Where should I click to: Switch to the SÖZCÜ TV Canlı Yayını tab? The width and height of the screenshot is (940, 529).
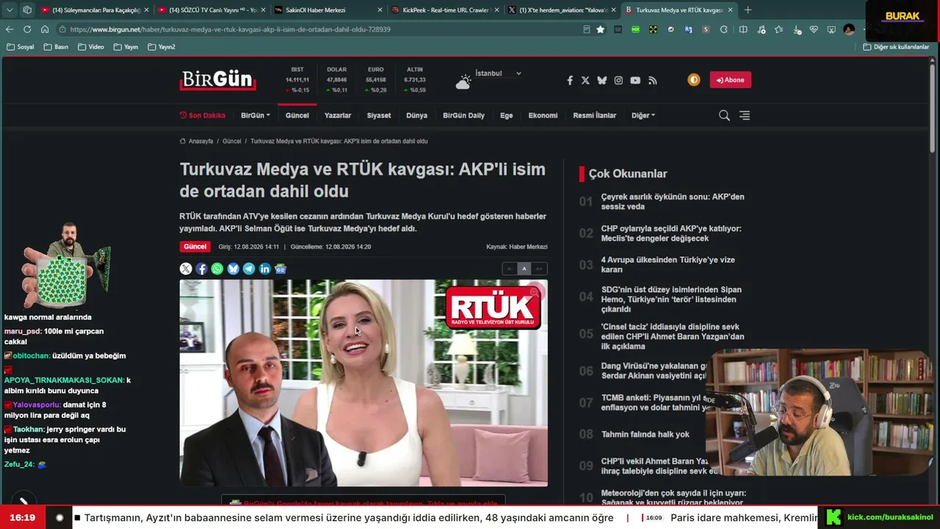coord(211,10)
